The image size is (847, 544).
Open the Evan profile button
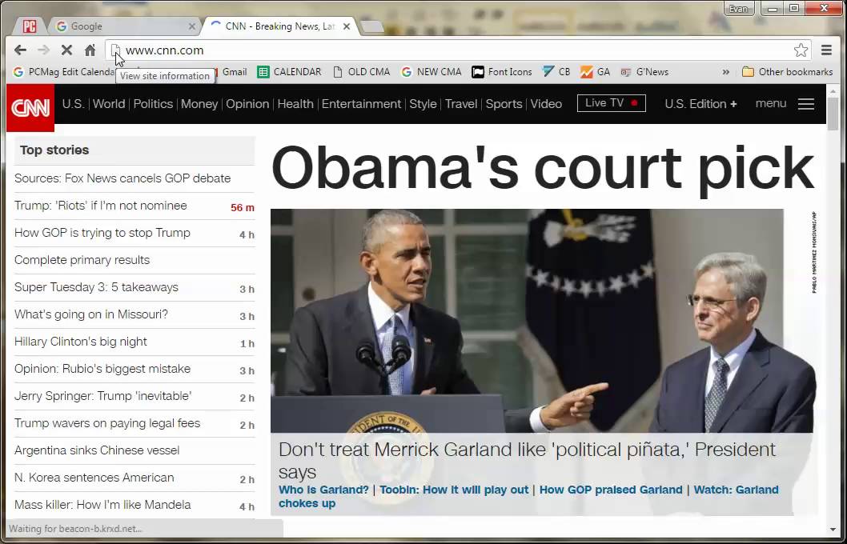coord(738,9)
